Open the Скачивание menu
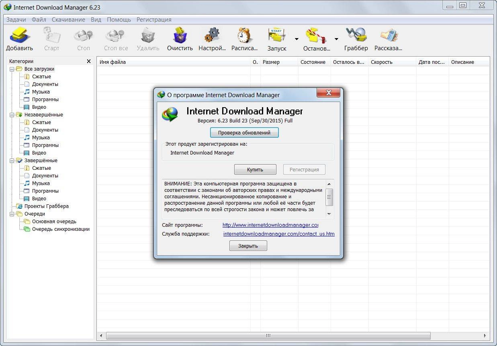 pyautogui.click(x=68, y=19)
